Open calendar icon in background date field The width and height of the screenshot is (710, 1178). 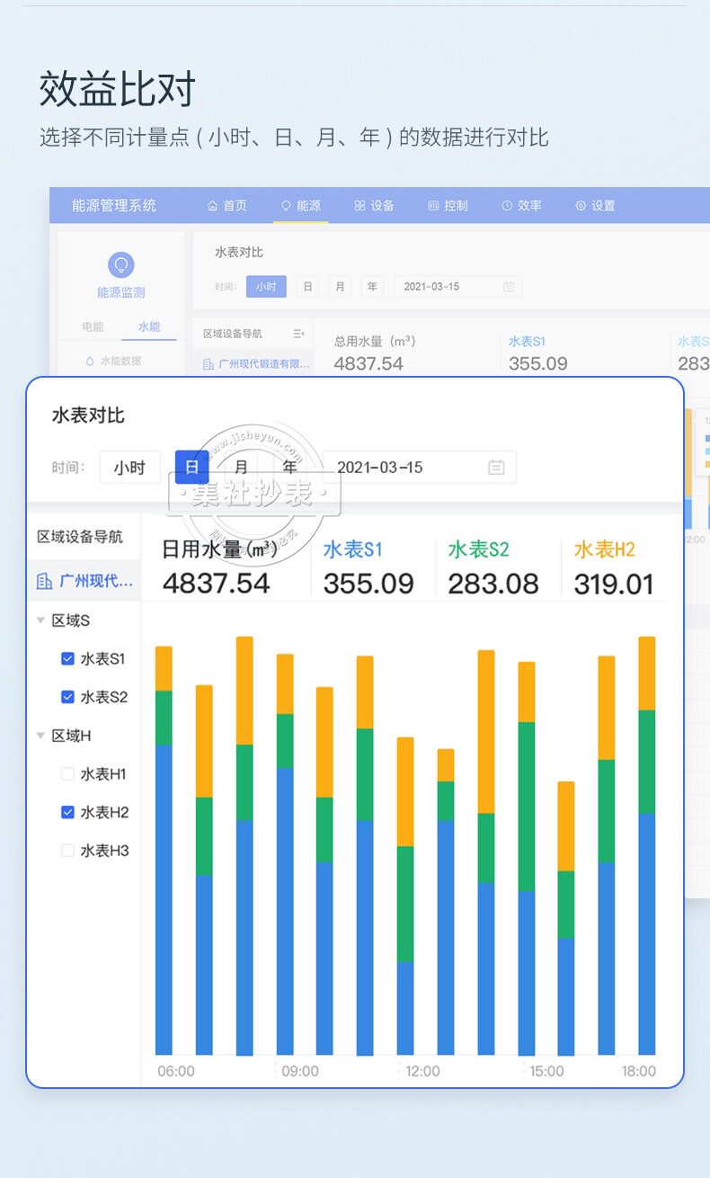[509, 287]
